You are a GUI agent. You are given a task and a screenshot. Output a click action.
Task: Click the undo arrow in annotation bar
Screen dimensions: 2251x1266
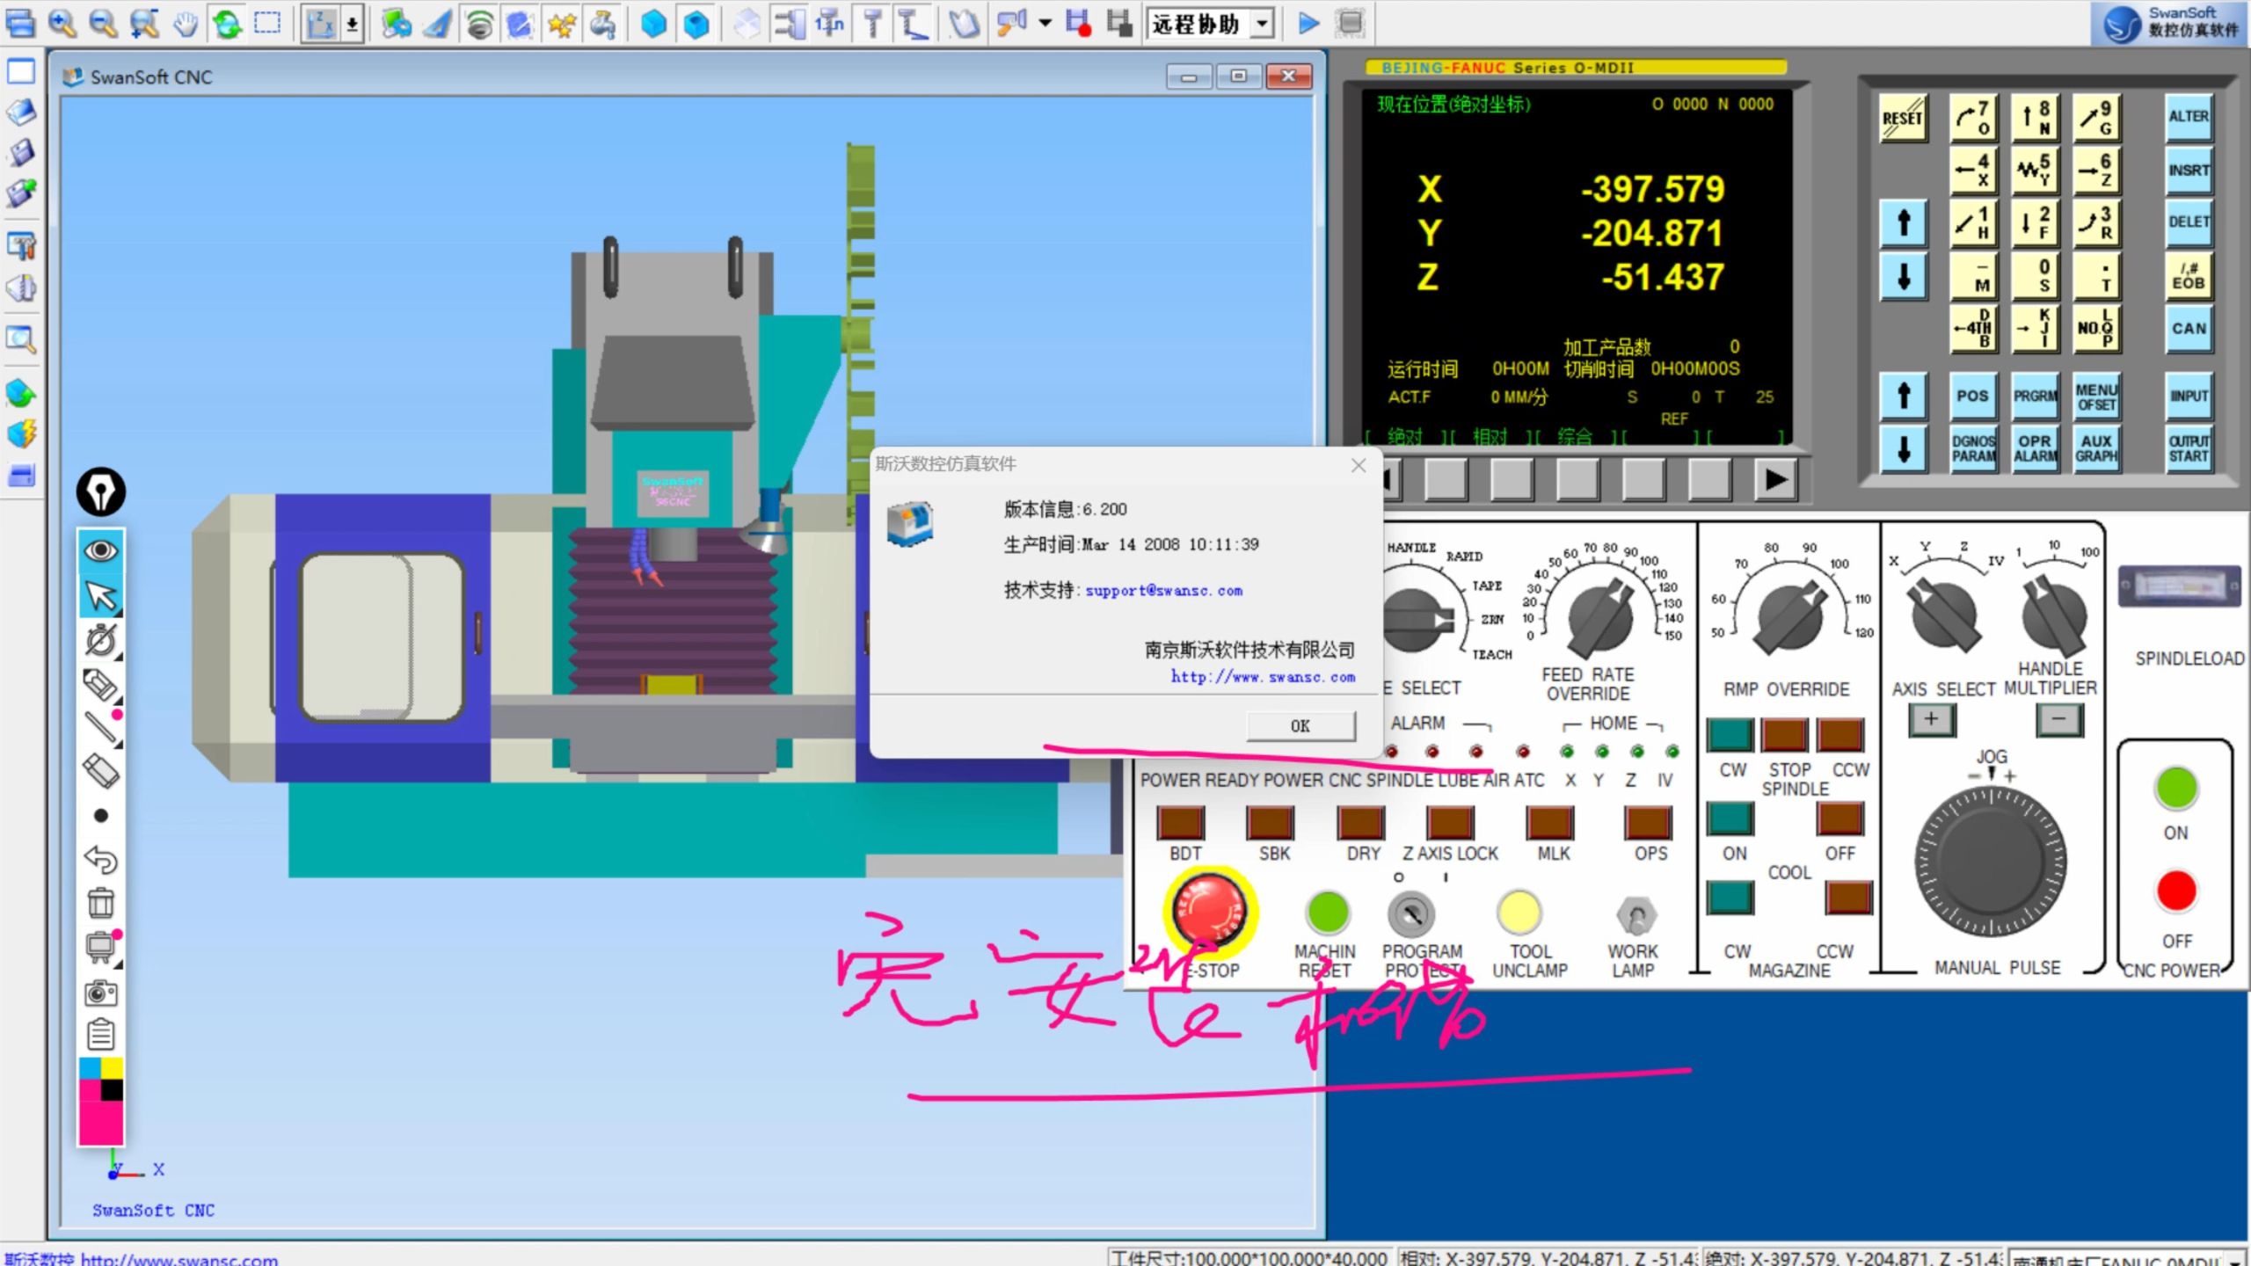point(100,859)
